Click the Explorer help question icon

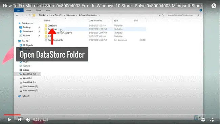click(x=201, y=10)
